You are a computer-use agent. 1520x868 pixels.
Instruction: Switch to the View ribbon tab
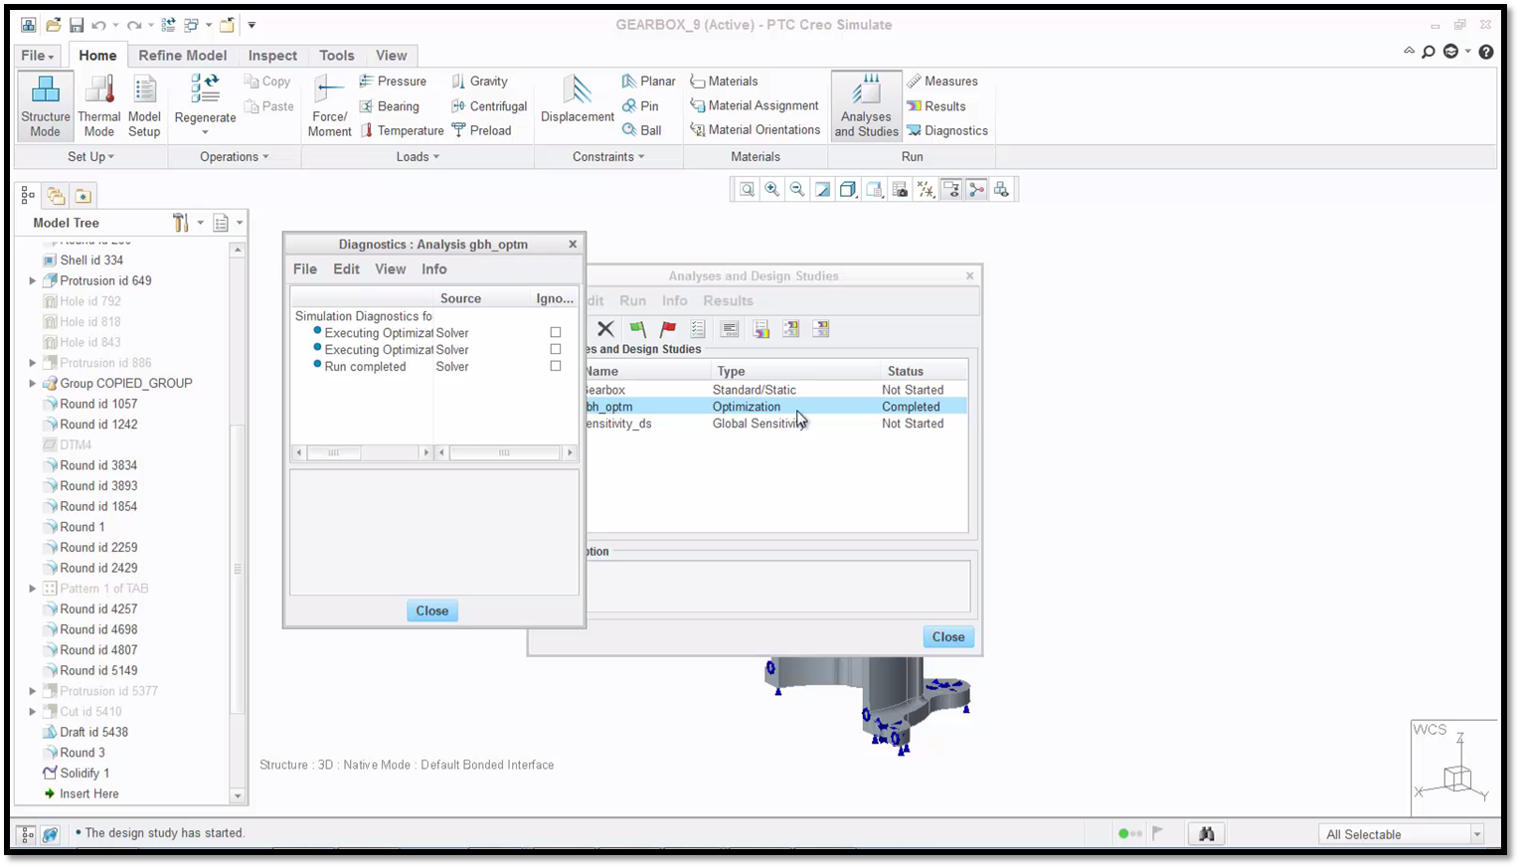[x=391, y=56]
